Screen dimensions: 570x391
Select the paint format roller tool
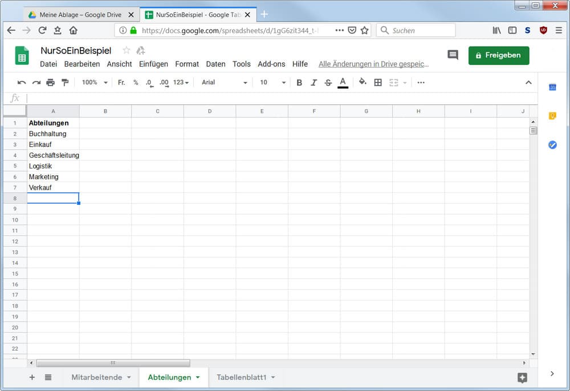(64, 83)
